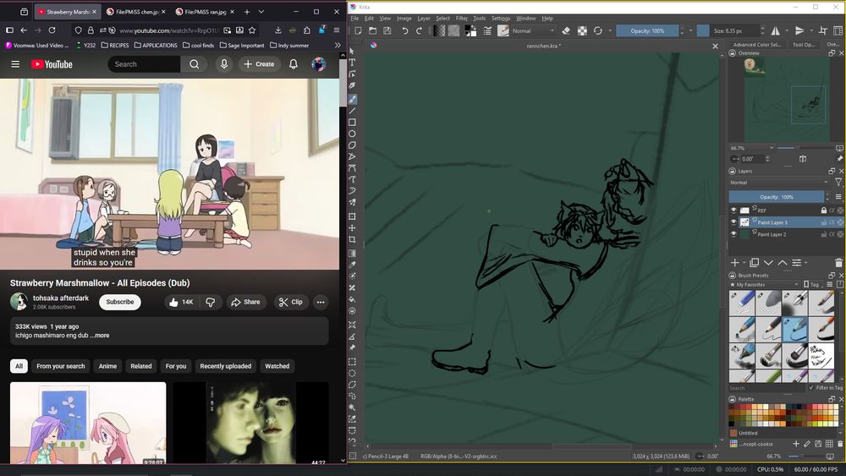This screenshot has width=846, height=476.
Task: Select the Recently uploaded filter chip
Action: point(226,366)
